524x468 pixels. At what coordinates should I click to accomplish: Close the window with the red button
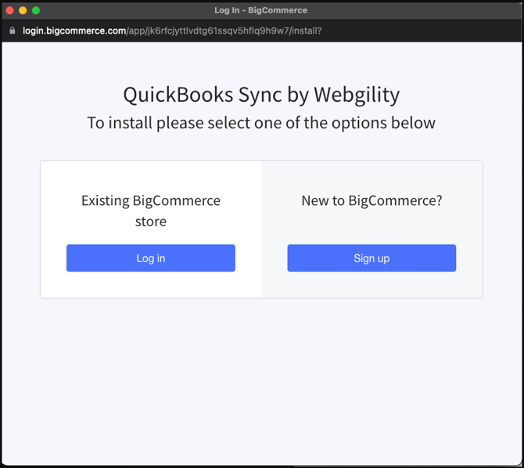(10, 10)
